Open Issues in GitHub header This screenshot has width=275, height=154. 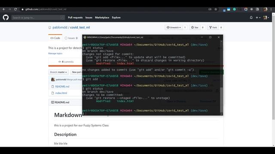point(89,18)
